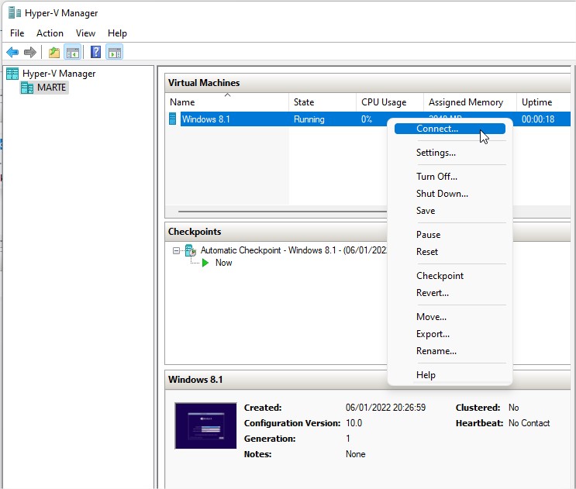Select Rename... in the context menu
Image resolution: width=576 pixels, height=489 pixels.
[x=450, y=351]
